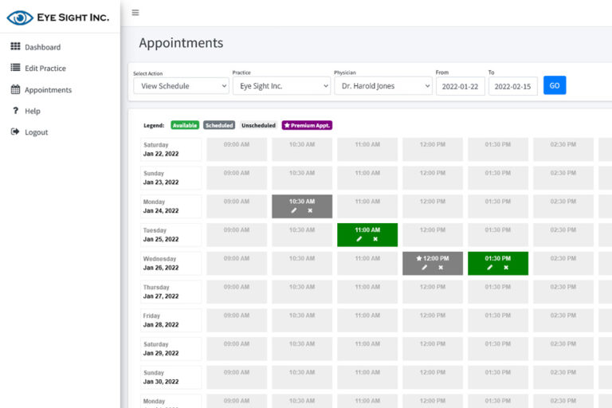Edit the Wednesday 12:00 PM premium appointment
Viewport: 612px width, 408px height.
424,268
